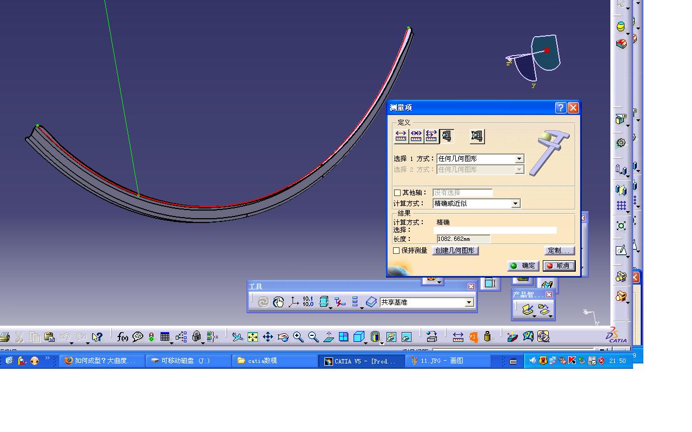This screenshot has width=692, height=432.
Task: Toggle the 其他轴 checkbox
Action: pyautogui.click(x=397, y=193)
